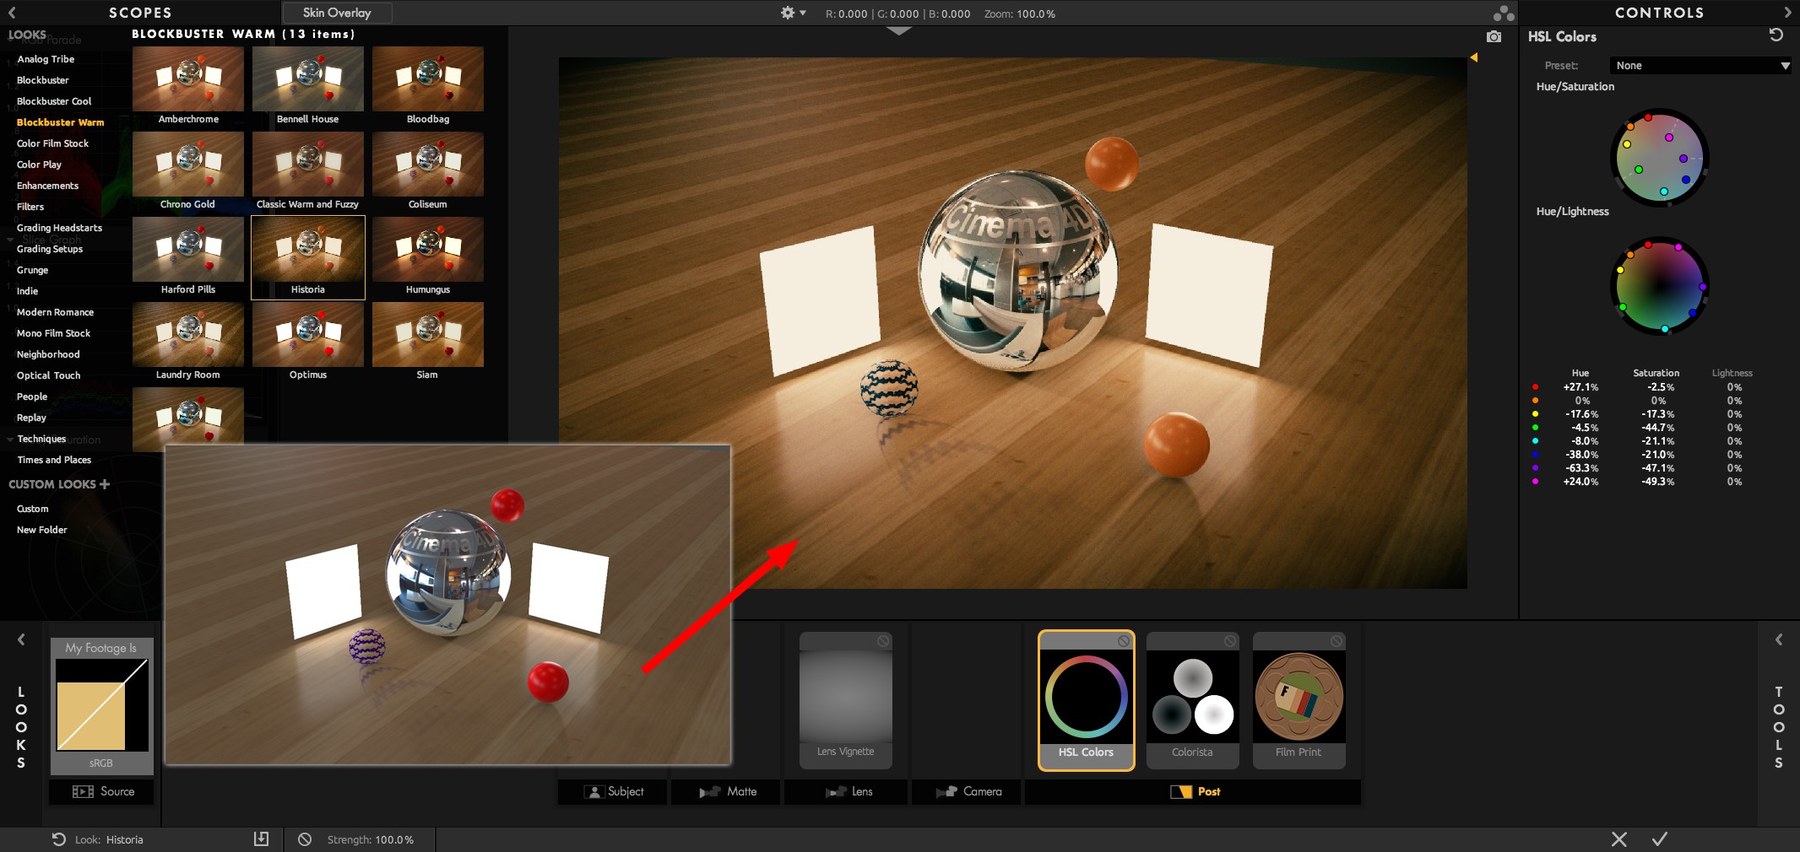Add a custom look with the plus icon

point(105,484)
